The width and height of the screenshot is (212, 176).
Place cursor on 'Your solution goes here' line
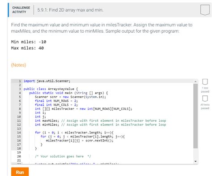click(63, 156)
